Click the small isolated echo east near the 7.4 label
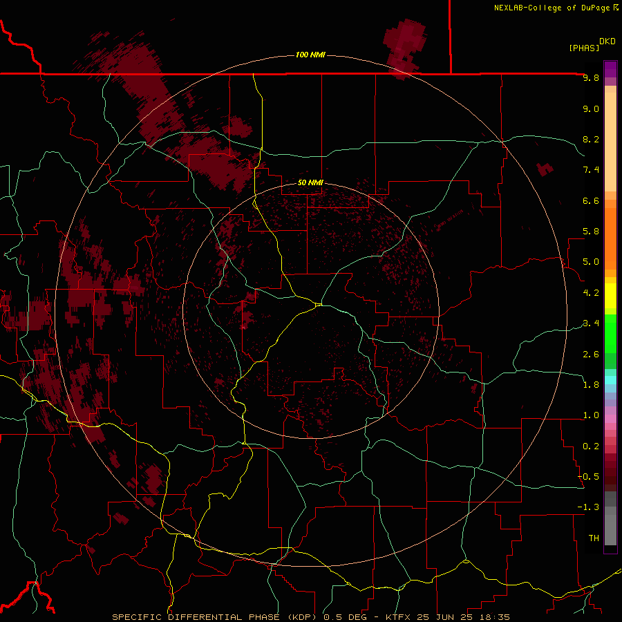The image size is (622, 622). tap(545, 169)
